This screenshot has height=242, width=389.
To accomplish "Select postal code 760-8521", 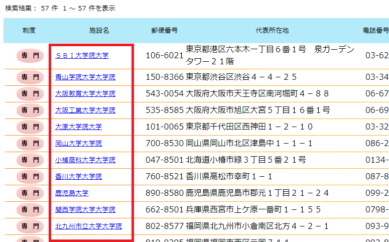I will click(165, 176).
